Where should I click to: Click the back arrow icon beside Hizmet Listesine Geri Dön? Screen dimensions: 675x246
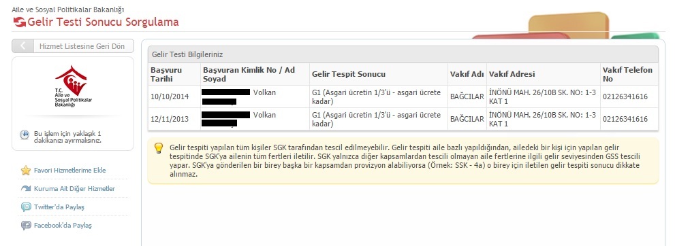tap(22, 46)
